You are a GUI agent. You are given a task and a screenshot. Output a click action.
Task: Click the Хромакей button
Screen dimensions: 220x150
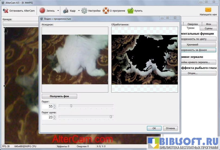tap(192, 45)
